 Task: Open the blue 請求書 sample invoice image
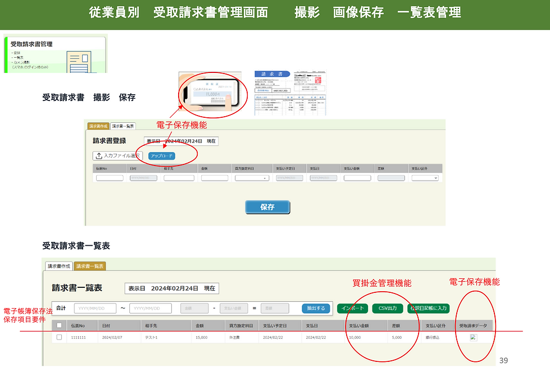pos(272,93)
